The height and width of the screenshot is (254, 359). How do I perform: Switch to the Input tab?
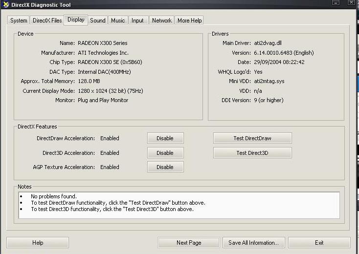tap(137, 21)
